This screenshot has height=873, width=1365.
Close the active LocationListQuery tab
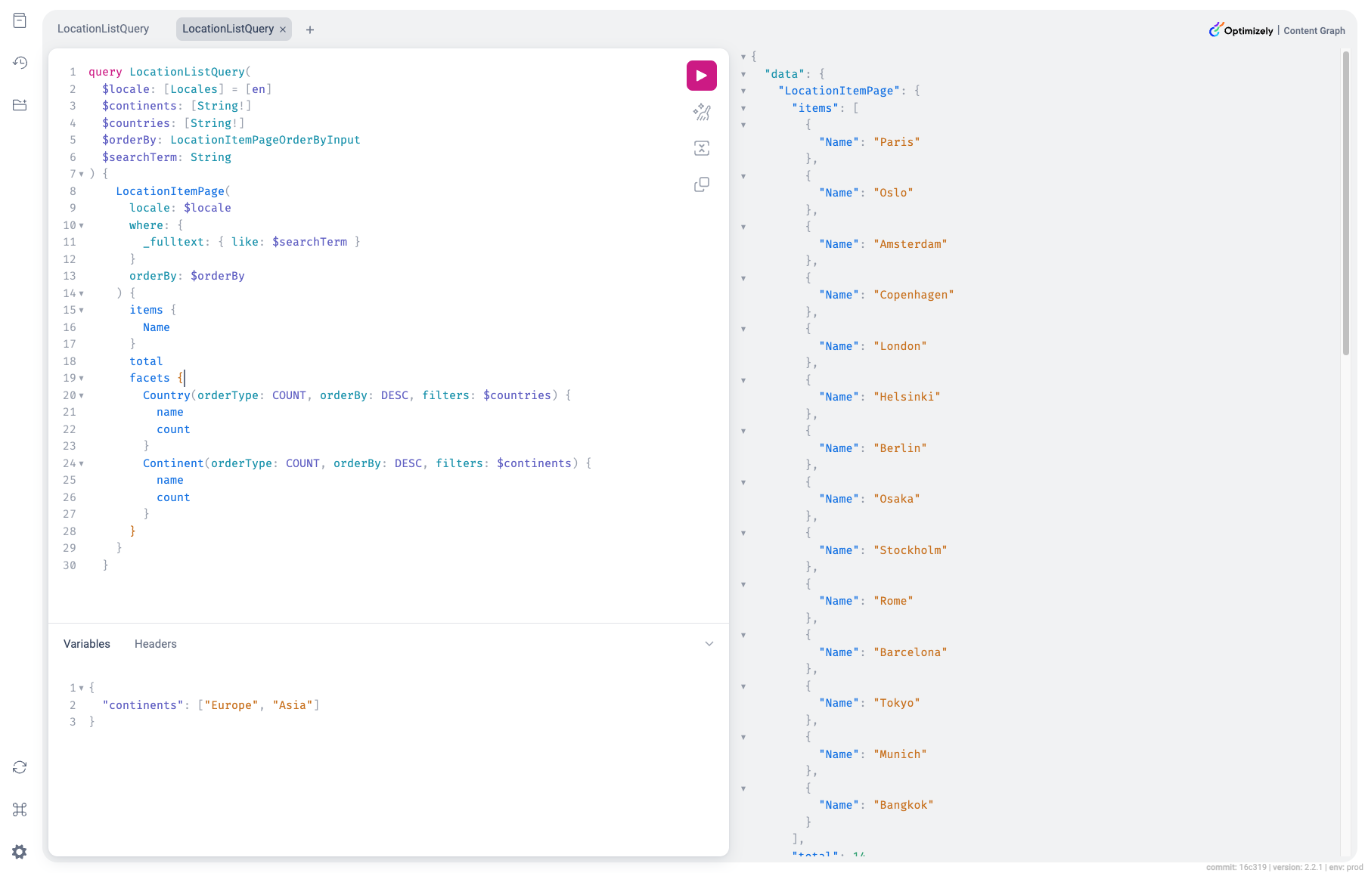[x=283, y=29]
